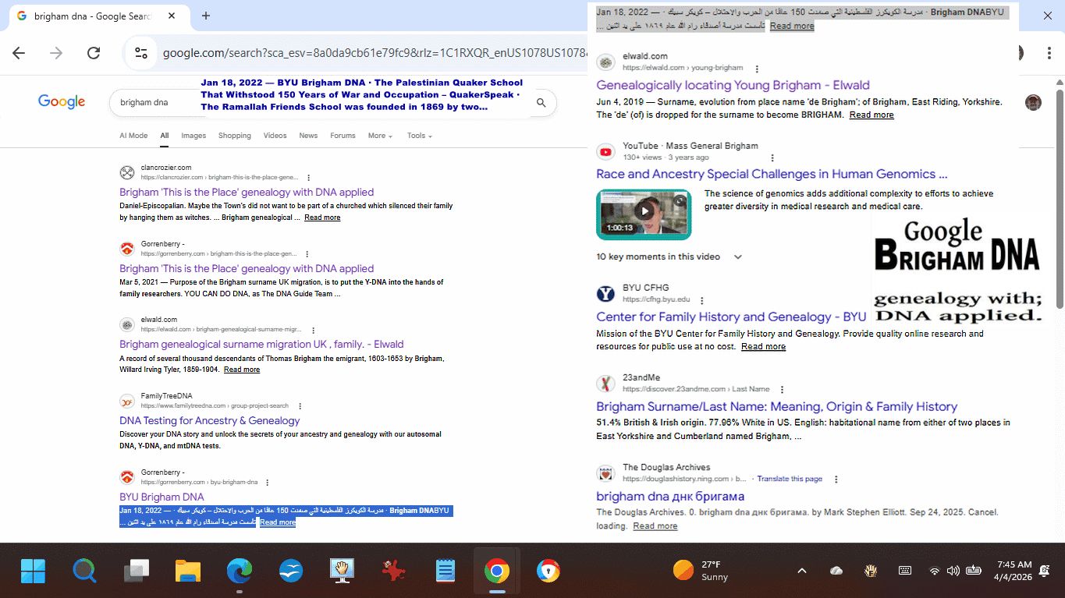Expand the More search filter dropdown
The image size is (1065, 598).
380,136
